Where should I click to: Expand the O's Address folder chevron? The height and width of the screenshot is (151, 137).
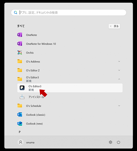(x=119, y=61)
